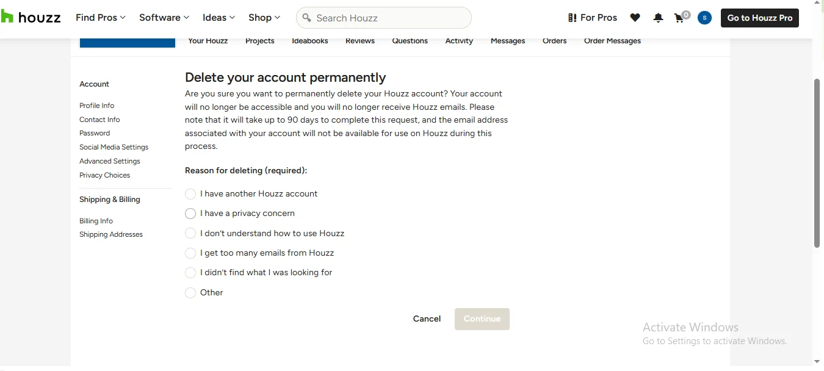824x371 pixels.
Task: Open Privacy Choices in the sidebar
Action: [104, 175]
